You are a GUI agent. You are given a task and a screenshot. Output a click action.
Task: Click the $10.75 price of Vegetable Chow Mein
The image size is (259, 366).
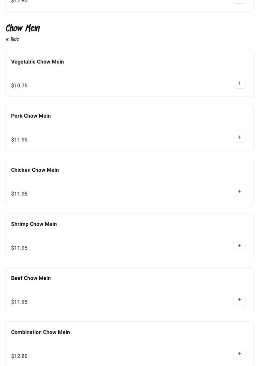[x=20, y=86]
